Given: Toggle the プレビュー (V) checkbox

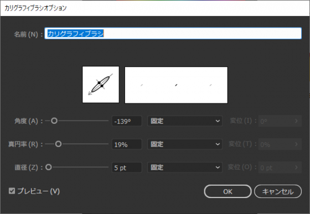Looking at the screenshot, I should pos(12,191).
